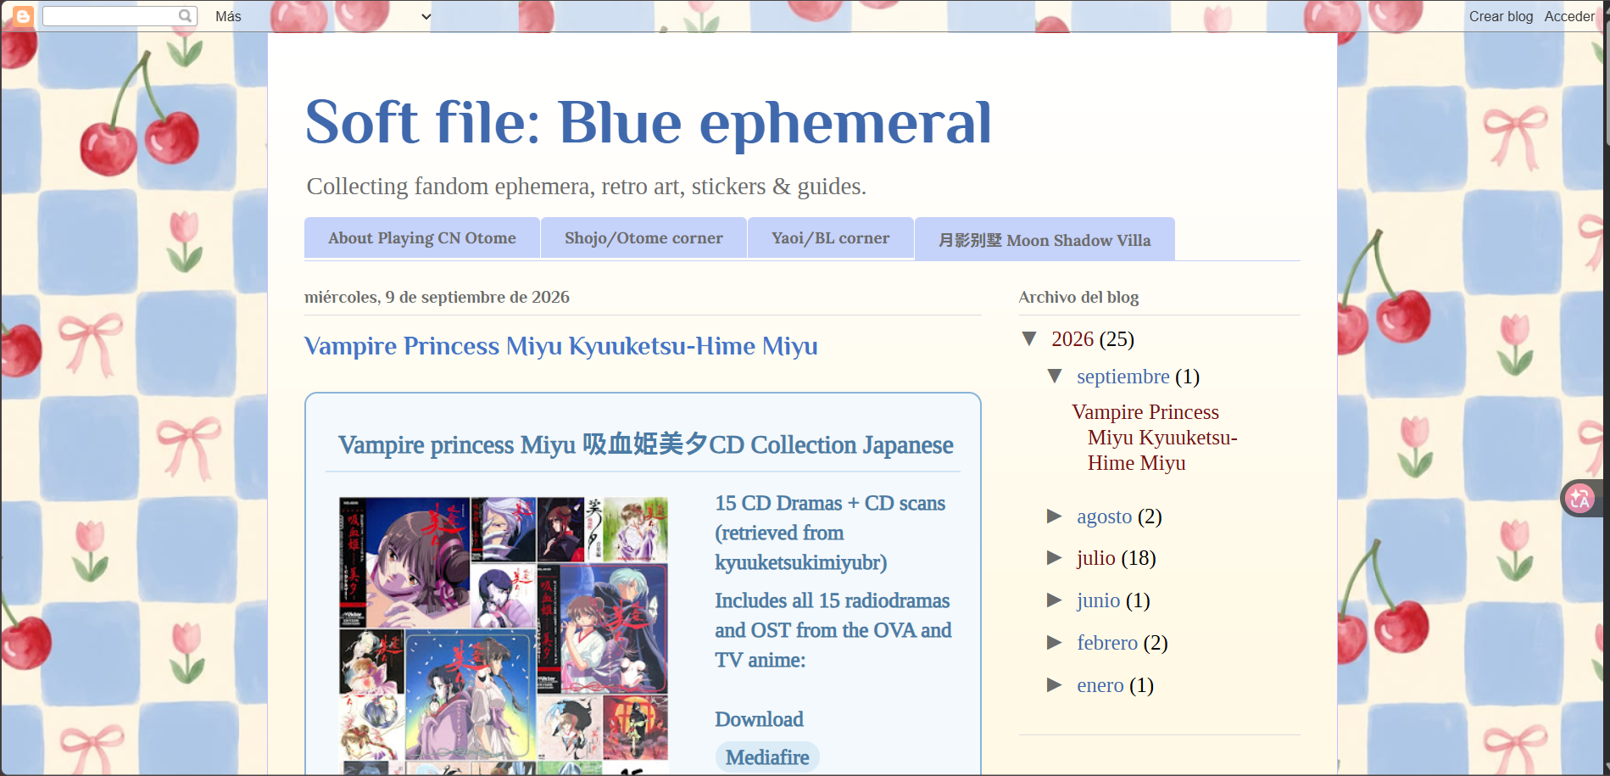The height and width of the screenshot is (776, 1610).
Task: Click the pink translate floating icon
Action: tap(1580, 499)
